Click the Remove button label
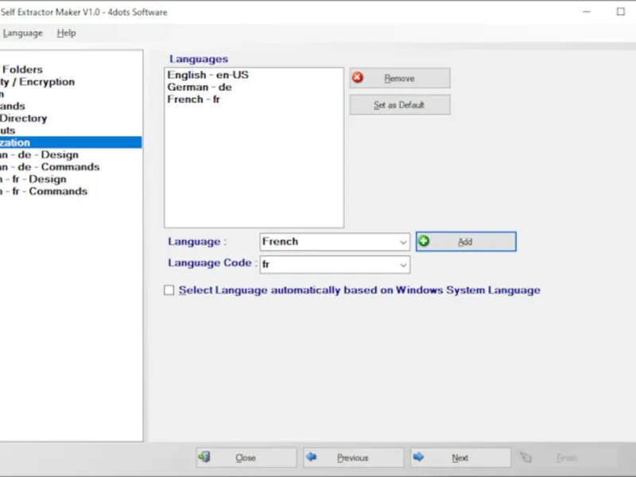The width and height of the screenshot is (636, 477). pos(399,78)
